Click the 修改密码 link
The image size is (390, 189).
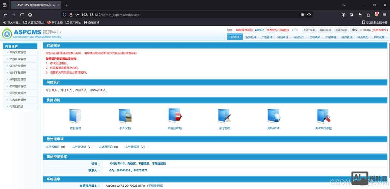271,30
